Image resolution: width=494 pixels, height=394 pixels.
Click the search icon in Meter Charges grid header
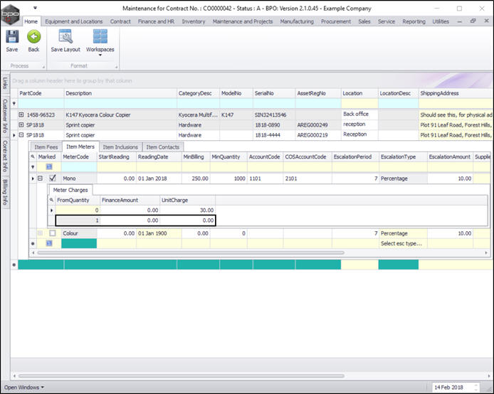click(x=51, y=201)
